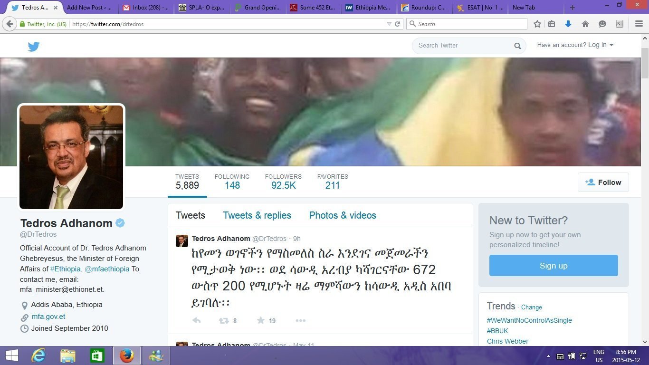Open the 'Photos & videos' timeline tab
649x365 pixels.
pyautogui.click(x=343, y=215)
